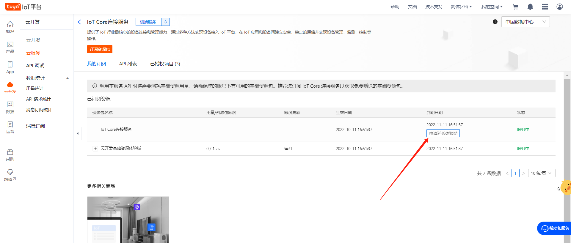571x243 pixels.
Task: Click the 每月 refresh cell
Action: pyautogui.click(x=288, y=149)
